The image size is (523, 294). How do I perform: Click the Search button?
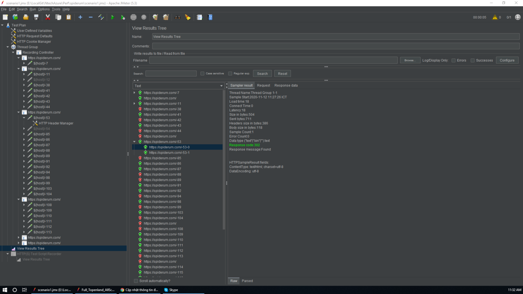click(262, 73)
